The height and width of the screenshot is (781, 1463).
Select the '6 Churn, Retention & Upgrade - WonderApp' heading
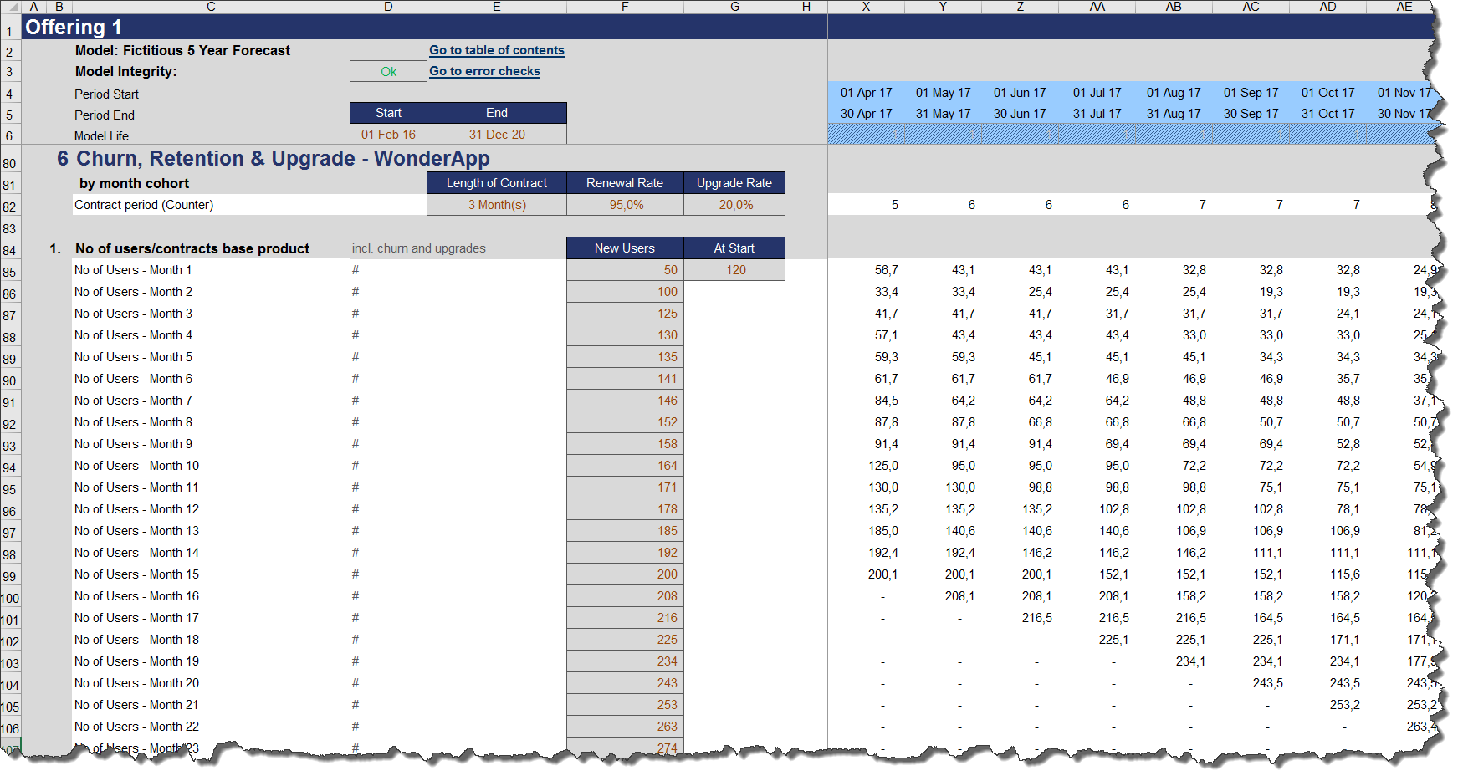tap(274, 158)
